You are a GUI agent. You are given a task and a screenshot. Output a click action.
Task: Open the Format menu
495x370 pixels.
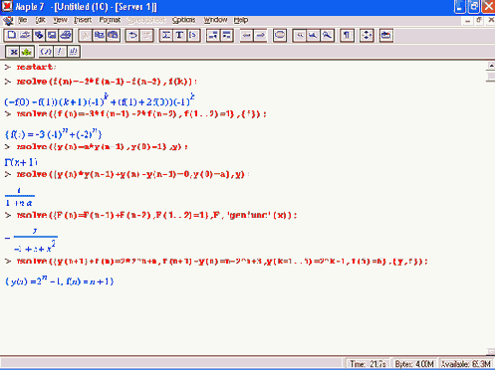point(110,20)
